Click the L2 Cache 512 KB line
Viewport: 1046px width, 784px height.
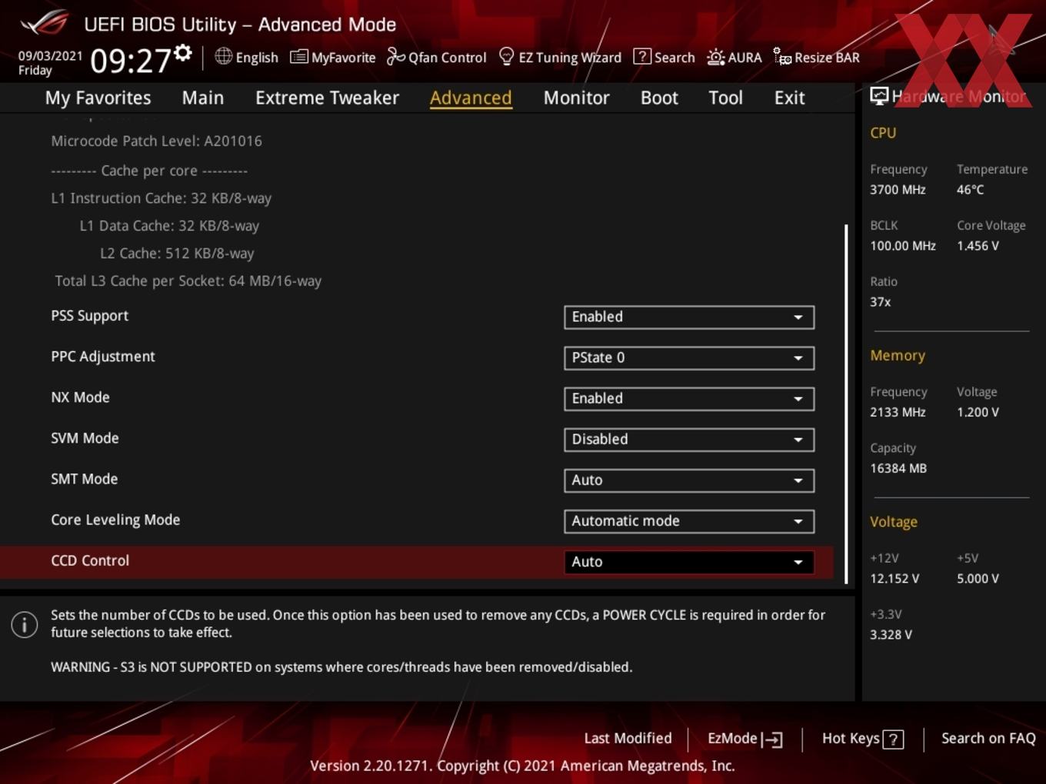point(177,253)
